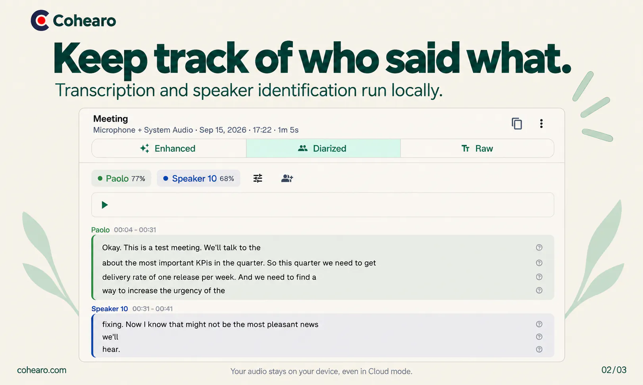Select the Speaker 10 68% chip
This screenshot has width=643, height=385.
click(x=198, y=178)
